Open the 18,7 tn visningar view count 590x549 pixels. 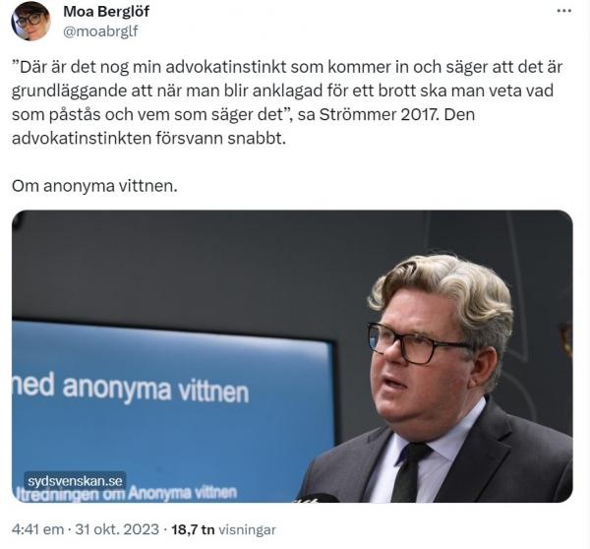point(223,529)
